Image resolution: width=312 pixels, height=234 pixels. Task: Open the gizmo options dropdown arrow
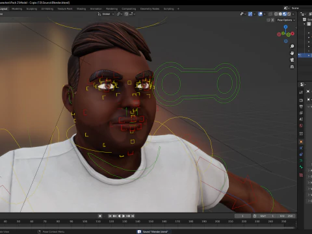tap(254, 14)
